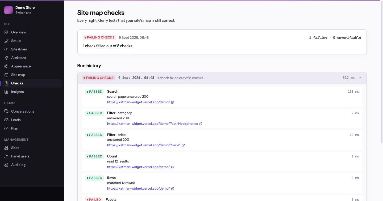Click the Assistant sparkle icon
The width and height of the screenshot is (383, 201).
click(x=6, y=58)
